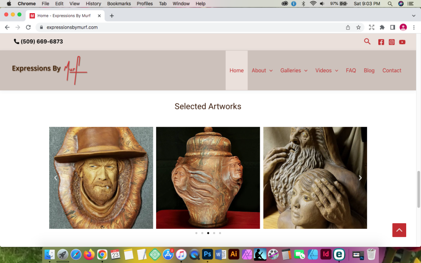
Task: Launch Photoshop from the Dock
Action: click(207, 255)
